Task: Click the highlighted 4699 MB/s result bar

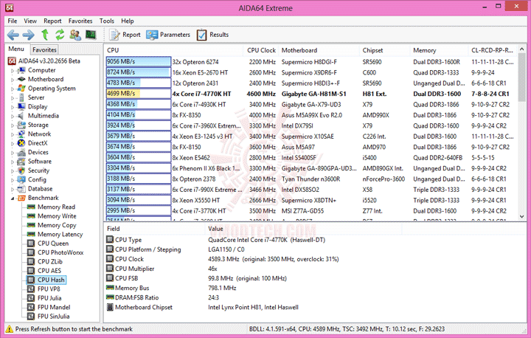Action: tap(139, 94)
